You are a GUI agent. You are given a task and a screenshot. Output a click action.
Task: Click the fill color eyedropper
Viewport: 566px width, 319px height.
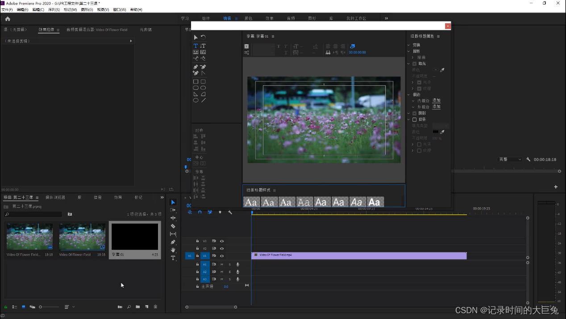click(442, 70)
